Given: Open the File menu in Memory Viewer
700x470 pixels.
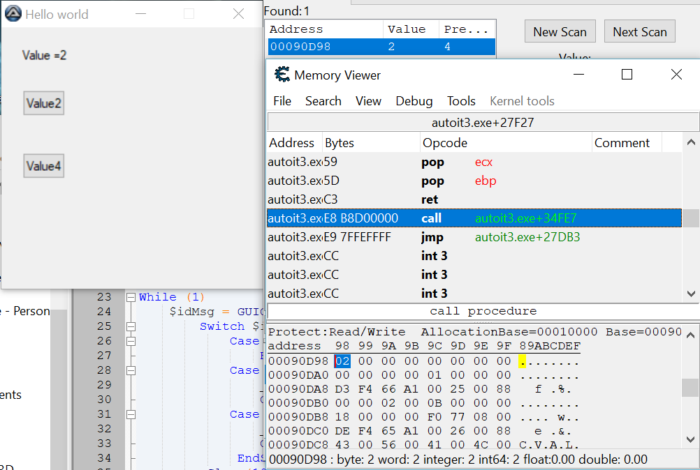Looking at the screenshot, I should 282,101.
